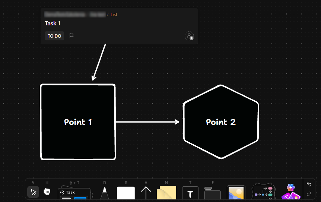The height and width of the screenshot is (202, 321).
Task: Choose the pencil Draw tool
Action: [x=105, y=193]
